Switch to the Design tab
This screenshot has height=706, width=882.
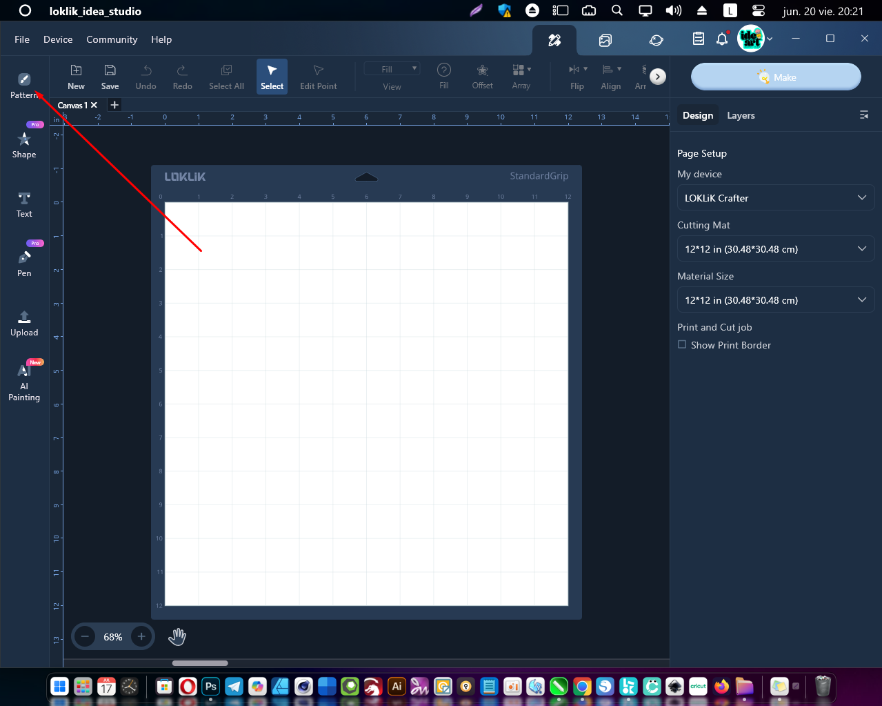(x=698, y=115)
